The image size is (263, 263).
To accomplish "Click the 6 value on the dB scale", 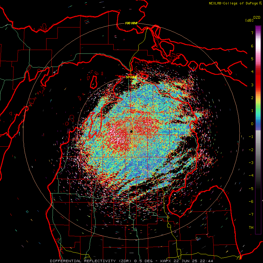I will 252,46.
